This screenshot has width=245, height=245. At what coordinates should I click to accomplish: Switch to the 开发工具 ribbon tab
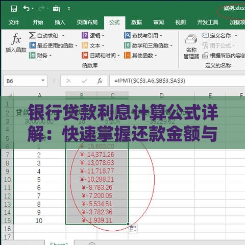tap(208, 22)
